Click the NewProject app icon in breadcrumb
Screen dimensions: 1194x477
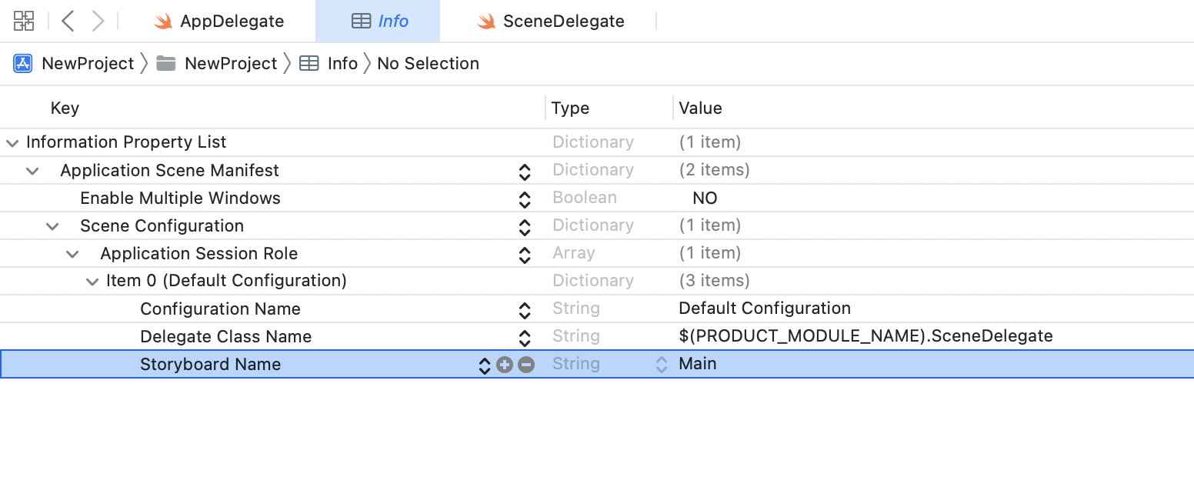pos(23,64)
